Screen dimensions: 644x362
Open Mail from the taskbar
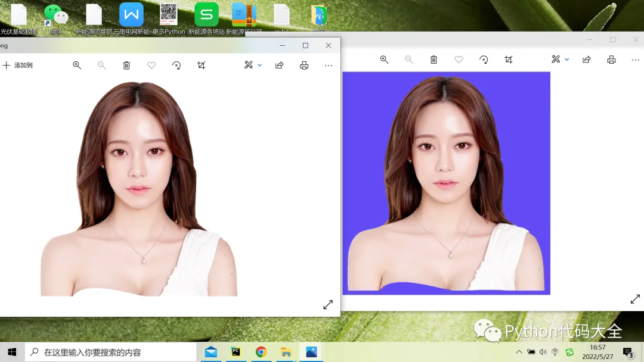pyautogui.click(x=211, y=352)
